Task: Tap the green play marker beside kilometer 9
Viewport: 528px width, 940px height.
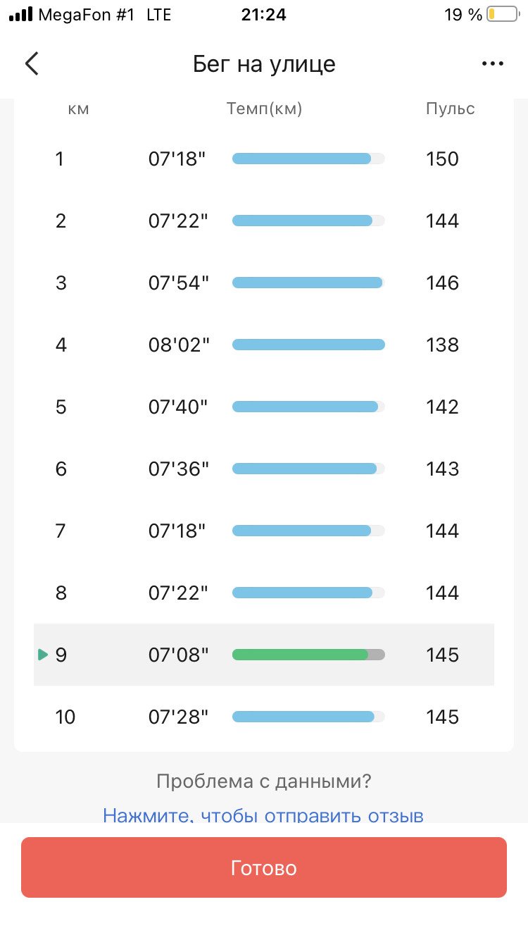Action: click(x=43, y=655)
